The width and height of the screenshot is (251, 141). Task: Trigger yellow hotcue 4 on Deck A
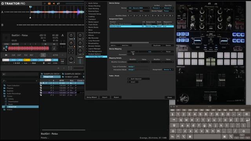[27, 60]
